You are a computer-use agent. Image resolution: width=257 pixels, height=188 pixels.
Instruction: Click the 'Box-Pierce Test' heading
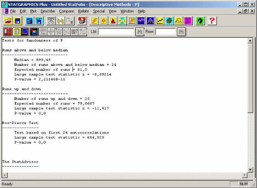tap(20, 123)
